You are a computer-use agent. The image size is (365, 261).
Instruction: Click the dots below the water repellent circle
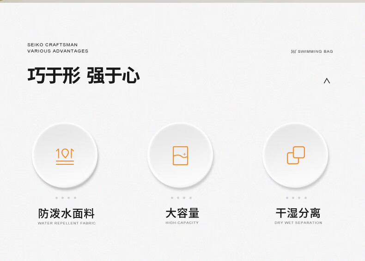pos(66,198)
